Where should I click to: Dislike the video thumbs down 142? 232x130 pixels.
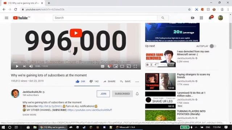[94, 81]
